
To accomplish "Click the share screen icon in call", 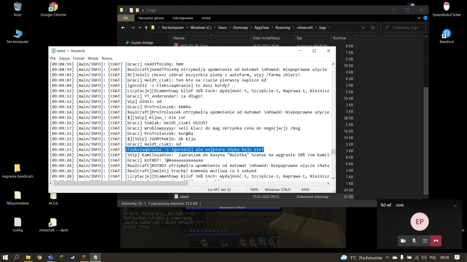I will click(x=425, y=241).
